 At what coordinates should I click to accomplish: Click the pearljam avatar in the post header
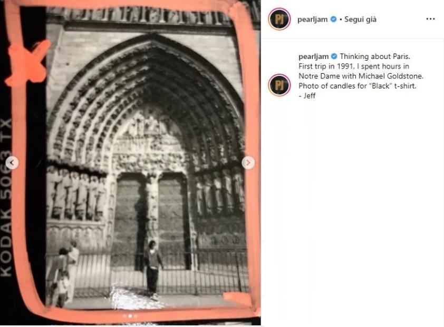279,19
